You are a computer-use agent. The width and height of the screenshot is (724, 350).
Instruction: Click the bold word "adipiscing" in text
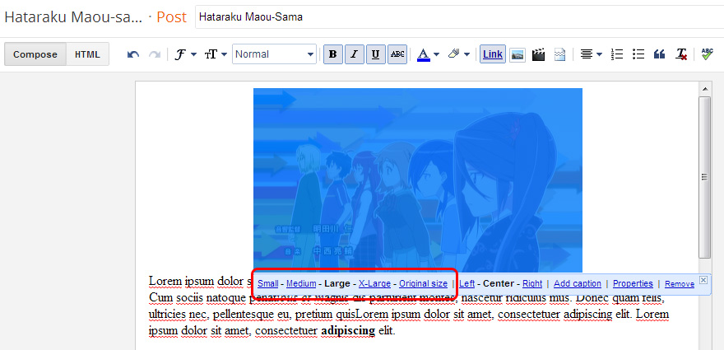pyautogui.click(x=348, y=330)
